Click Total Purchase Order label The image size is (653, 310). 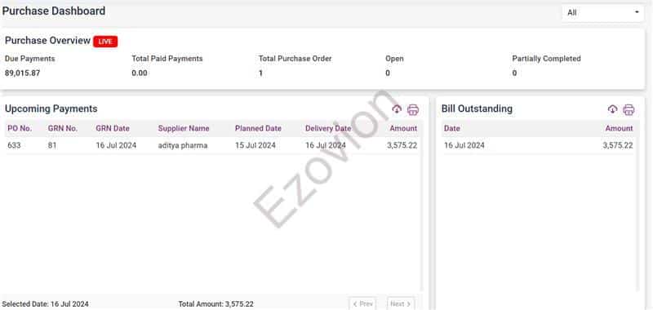pos(295,59)
